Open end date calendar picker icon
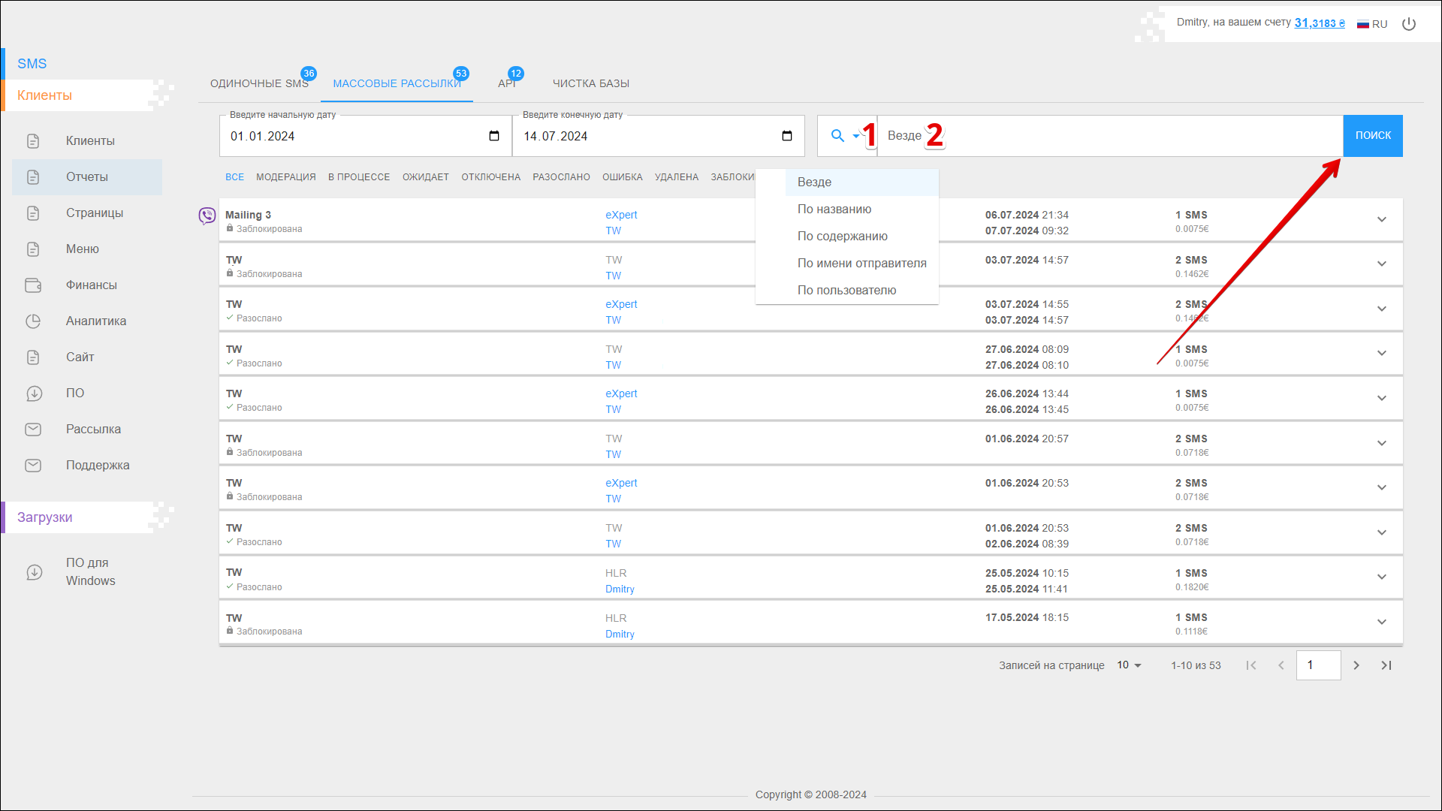 787,136
